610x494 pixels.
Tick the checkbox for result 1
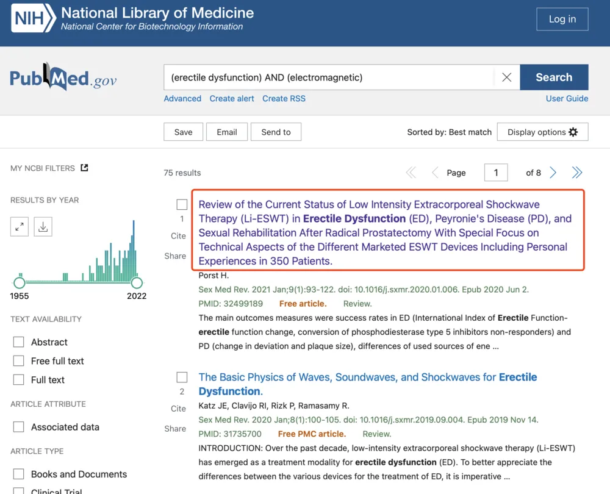point(182,204)
